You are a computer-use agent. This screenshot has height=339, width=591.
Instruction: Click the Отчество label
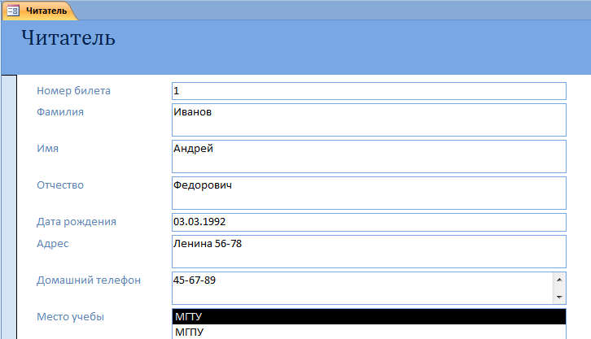(x=60, y=185)
